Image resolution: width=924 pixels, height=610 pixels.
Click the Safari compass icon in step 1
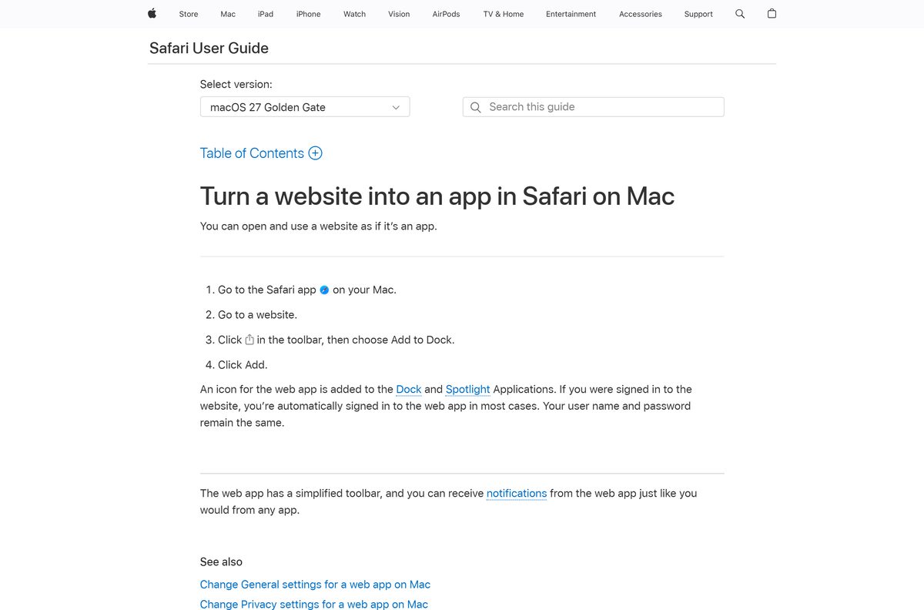[324, 290]
